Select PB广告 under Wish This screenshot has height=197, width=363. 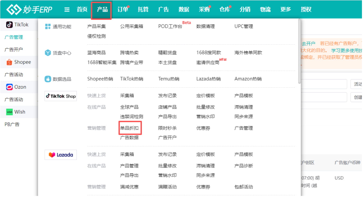(x=12, y=124)
